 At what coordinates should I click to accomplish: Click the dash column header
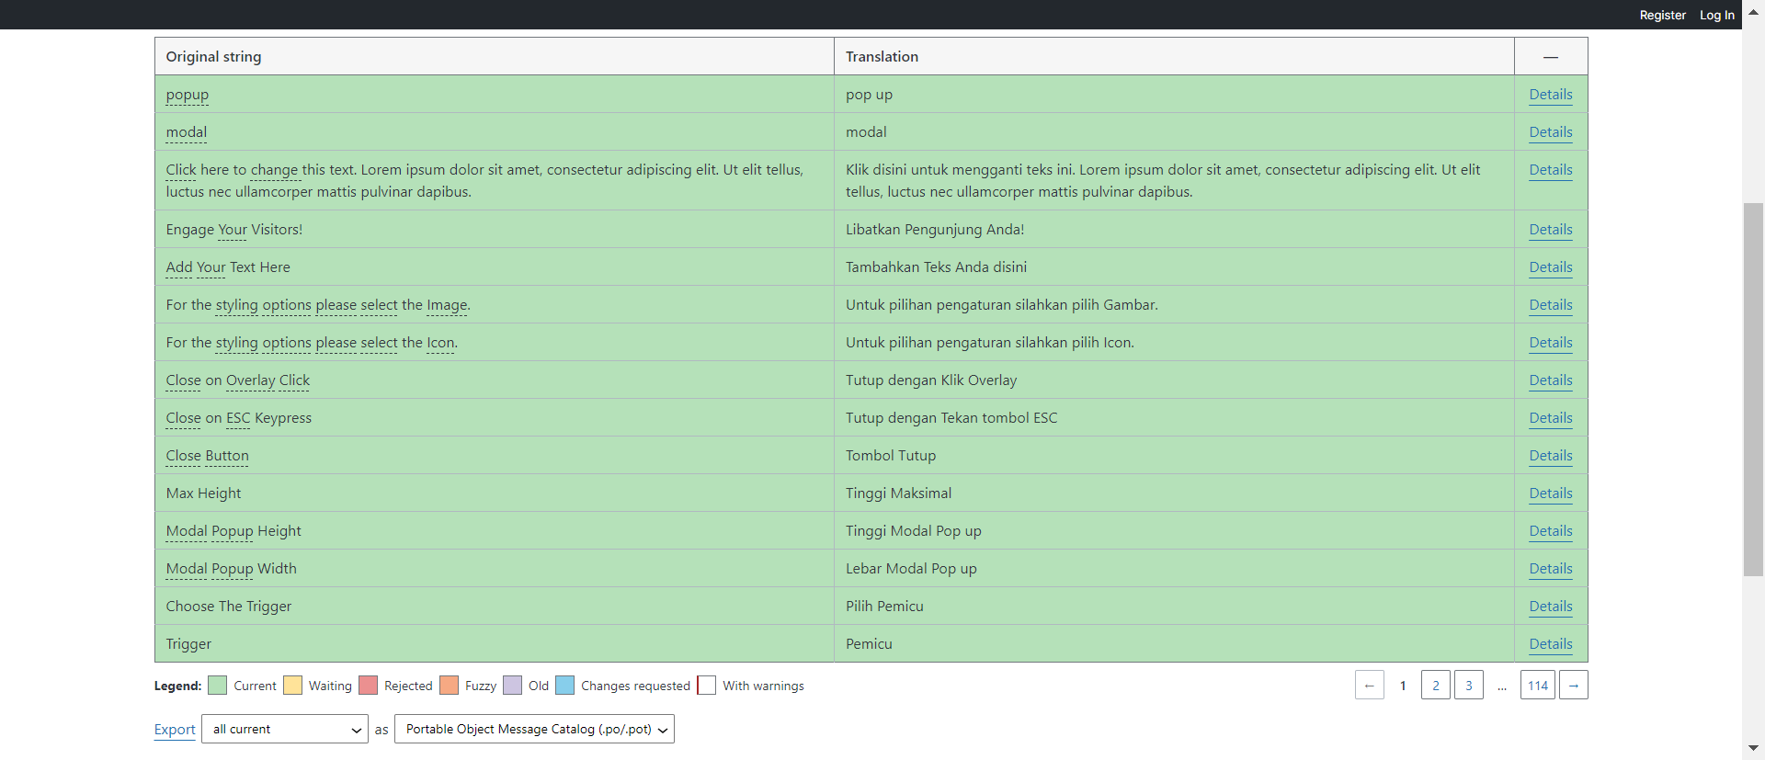coord(1550,57)
